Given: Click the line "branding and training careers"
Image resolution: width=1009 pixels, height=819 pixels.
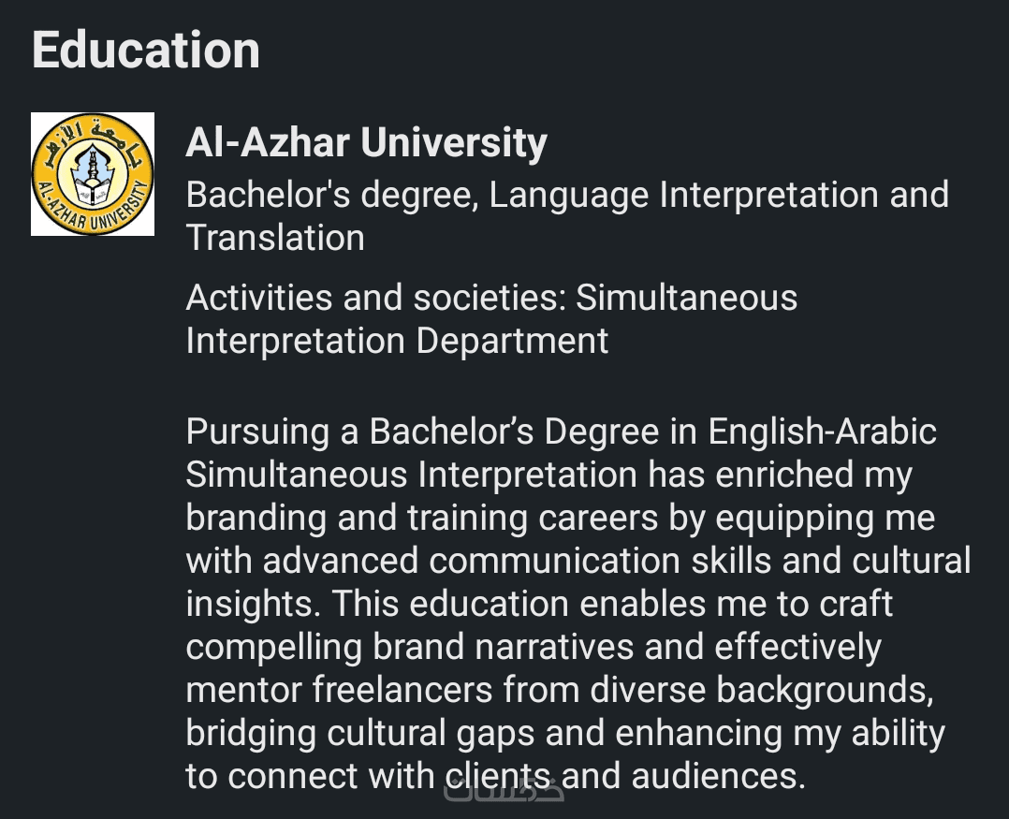Looking at the screenshot, I should pos(560,518).
